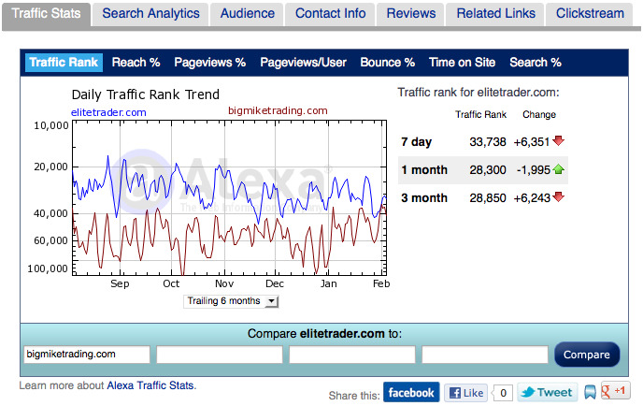Click the Jan label on chart axis
The image size is (643, 406).
(328, 283)
